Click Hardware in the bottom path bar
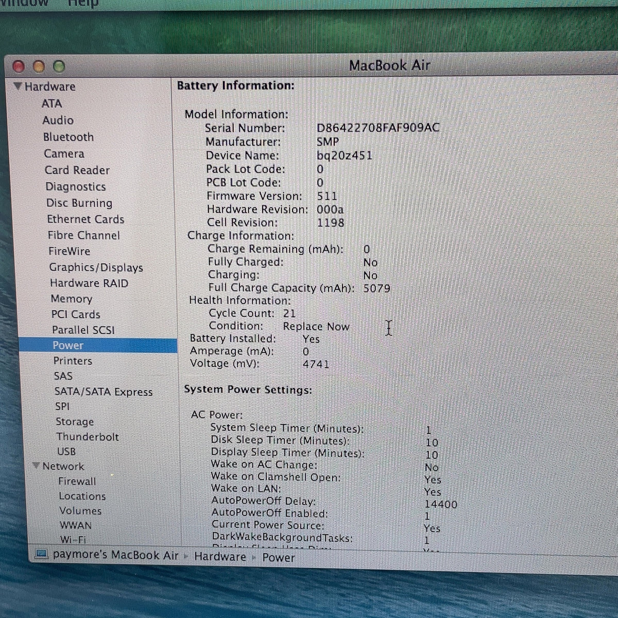This screenshot has width=618, height=618. click(x=220, y=557)
